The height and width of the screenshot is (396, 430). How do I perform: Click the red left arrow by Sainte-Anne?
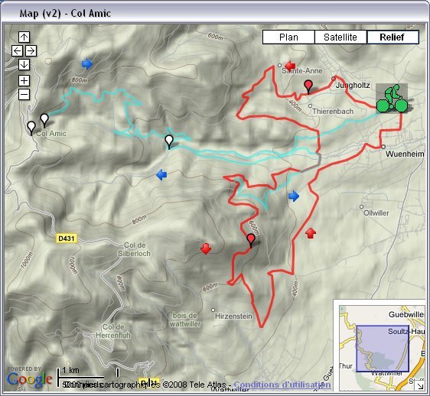tap(290, 66)
